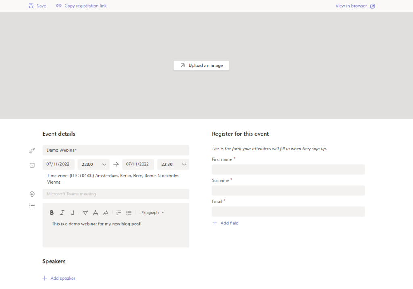This screenshot has height=289, width=413.
Task: Copy registration link
Action: [x=81, y=6]
